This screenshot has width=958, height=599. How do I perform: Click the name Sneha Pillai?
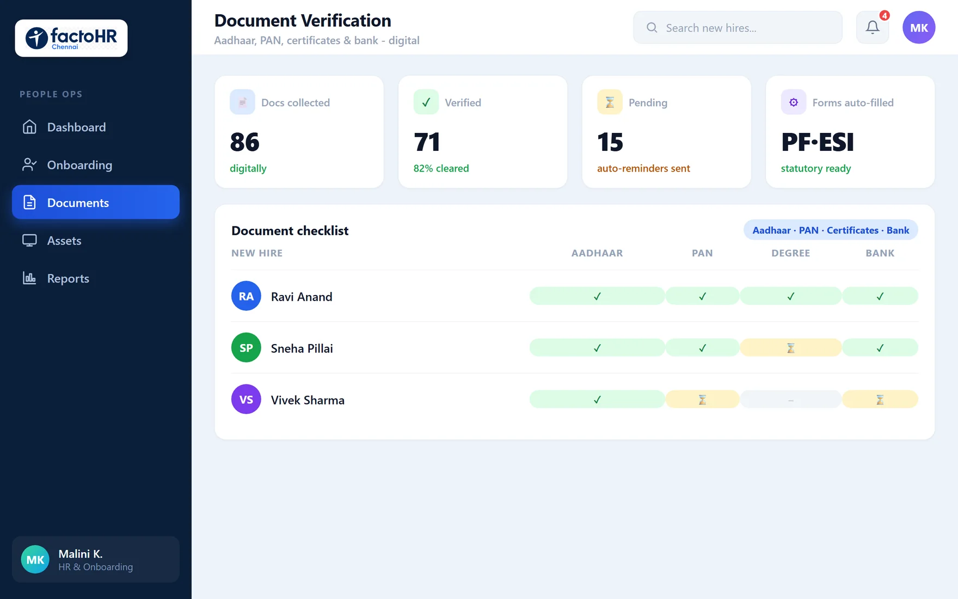(x=302, y=348)
